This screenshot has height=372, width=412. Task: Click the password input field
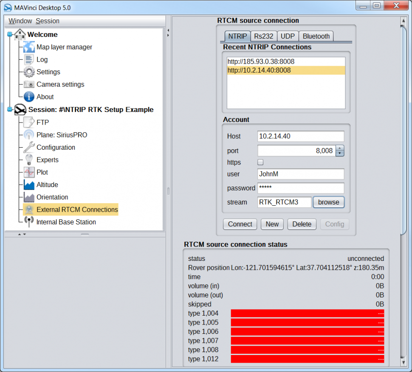[x=301, y=188]
